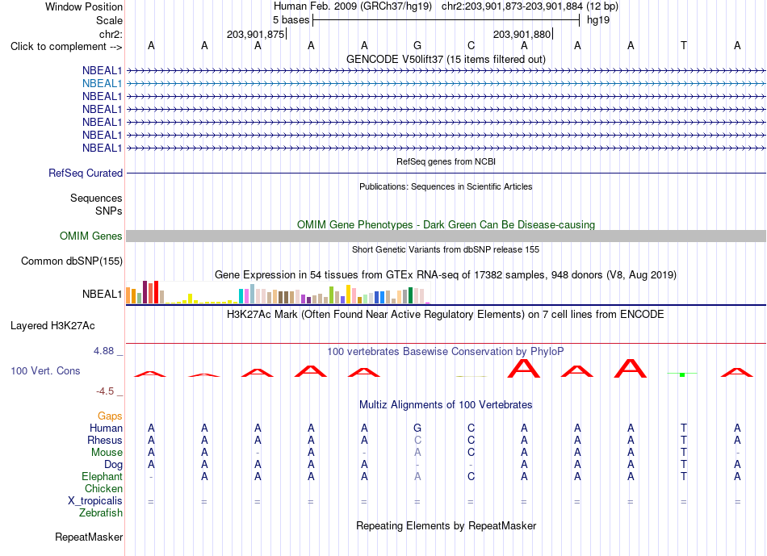Click the 'Click to complement -->' label

66,47
